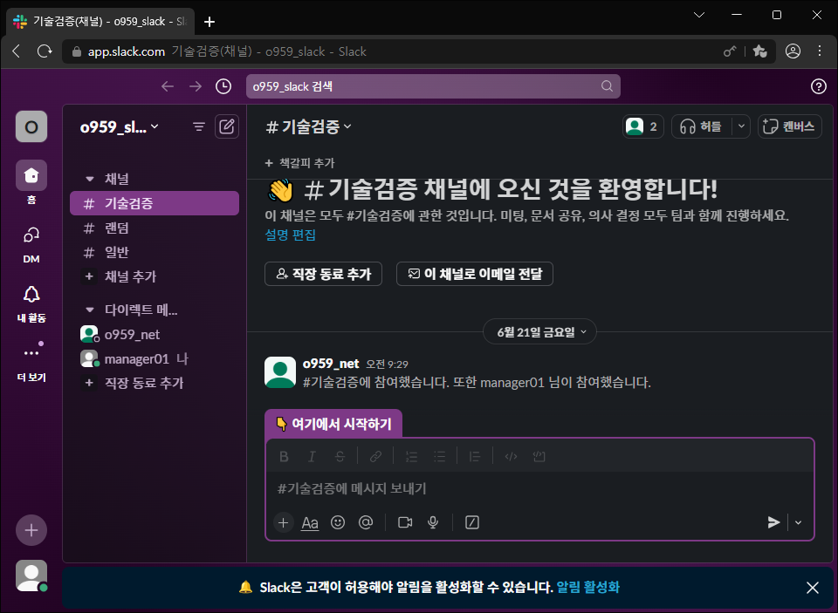Open the DM sidebar section
Screen dimensions: 838x613
31,244
